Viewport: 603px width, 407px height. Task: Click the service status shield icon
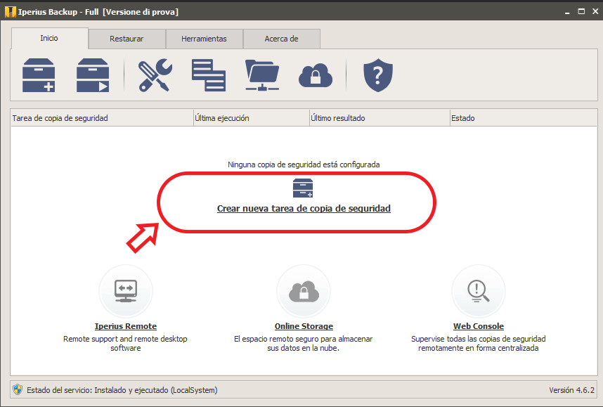tap(18, 389)
